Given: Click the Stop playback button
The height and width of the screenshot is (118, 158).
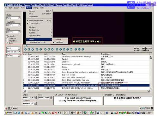Looking at the screenshot, I should (29, 49).
